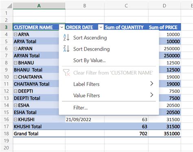Click the ARYAN Total cell
193x152 pixels.
36,56
